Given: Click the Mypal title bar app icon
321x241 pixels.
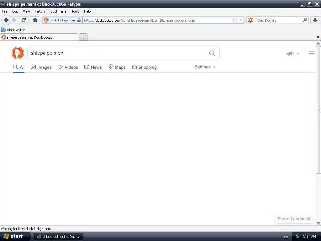Looking at the screenshot, I should coord(3,4).
